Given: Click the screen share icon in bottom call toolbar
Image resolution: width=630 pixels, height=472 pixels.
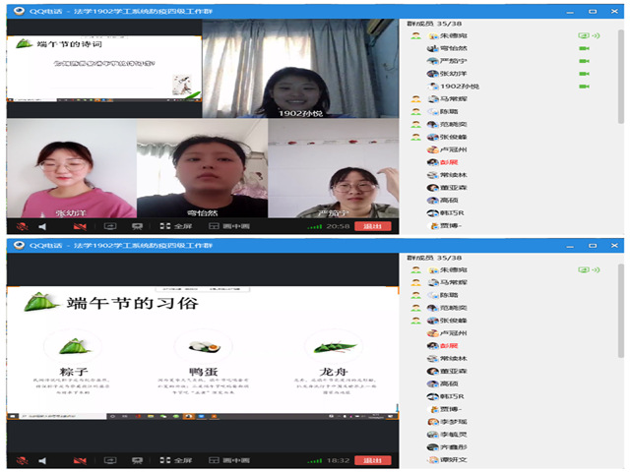Looking at the screenshot, I should pos(112,459).
